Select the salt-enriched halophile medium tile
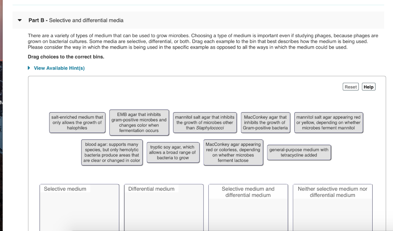Screen dimensions: 393x231 77,122
